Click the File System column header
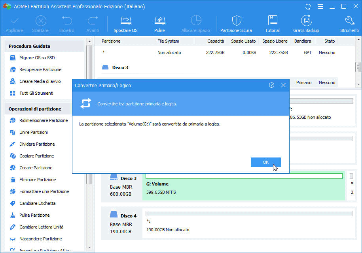The width and height of the screenshot is (362, 253). [168, 41]
